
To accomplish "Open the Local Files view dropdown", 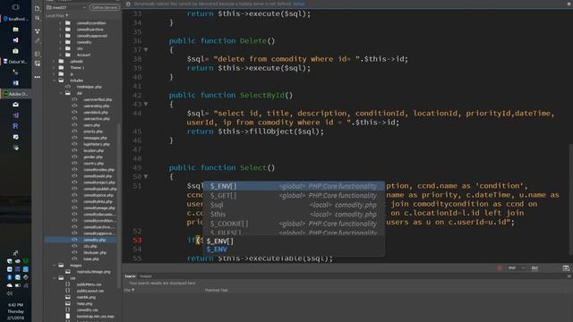I will point(57,16).
